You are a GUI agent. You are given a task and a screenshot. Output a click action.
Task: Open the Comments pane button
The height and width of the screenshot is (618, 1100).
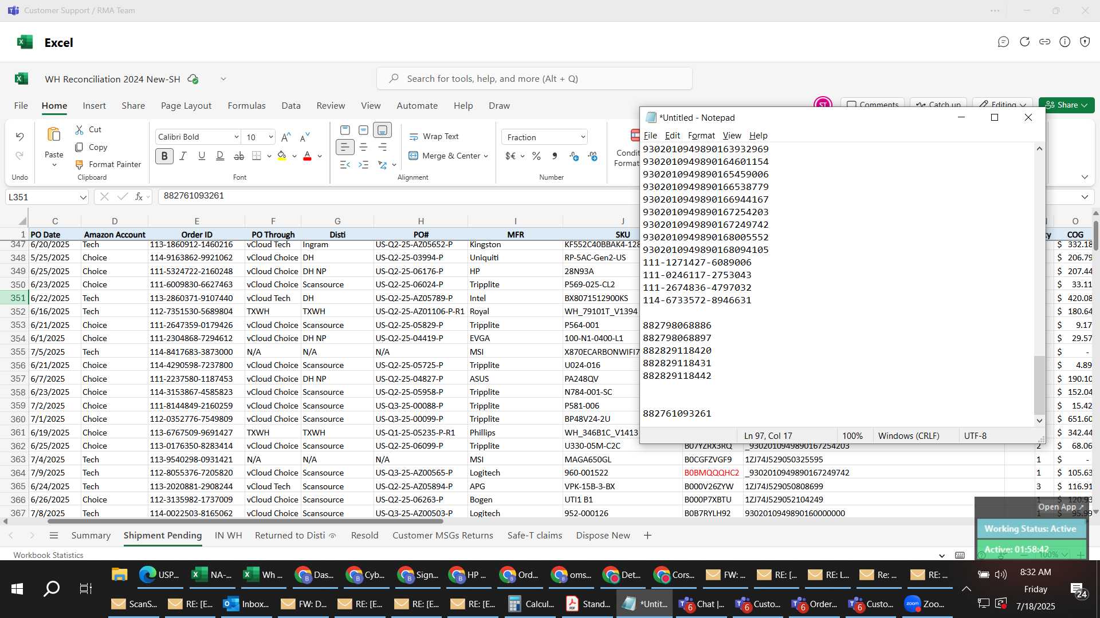(x=872, y=105)
